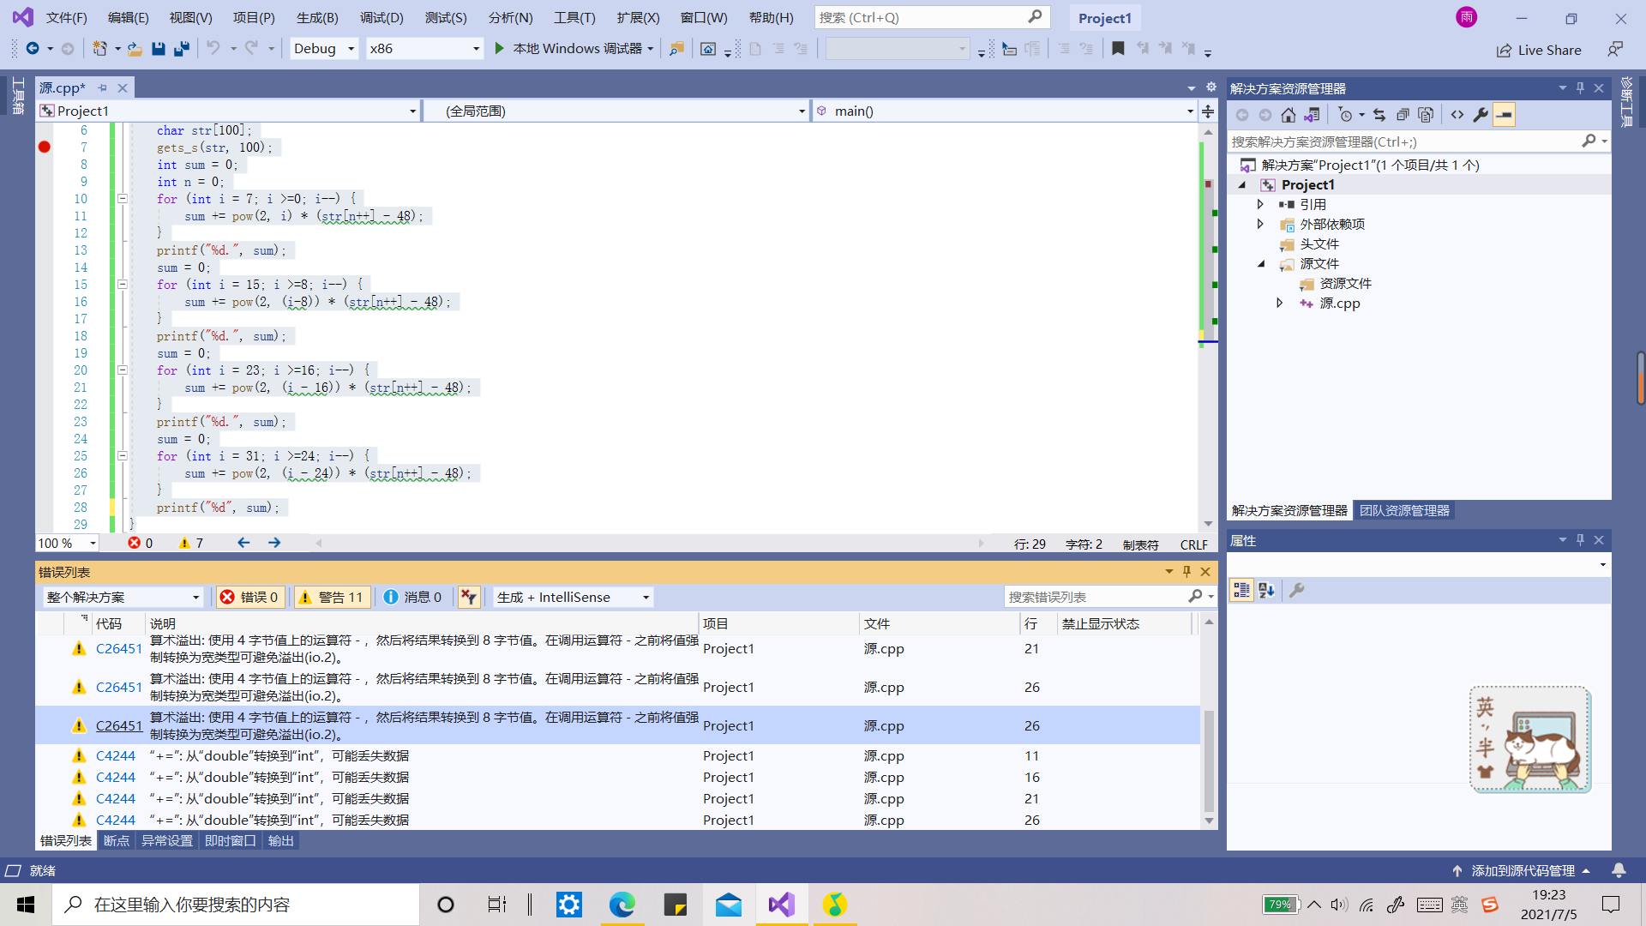Click the View Code icon in Solution Explorer
This screenshot has width=1646, height=926.
coord(1457,115)
